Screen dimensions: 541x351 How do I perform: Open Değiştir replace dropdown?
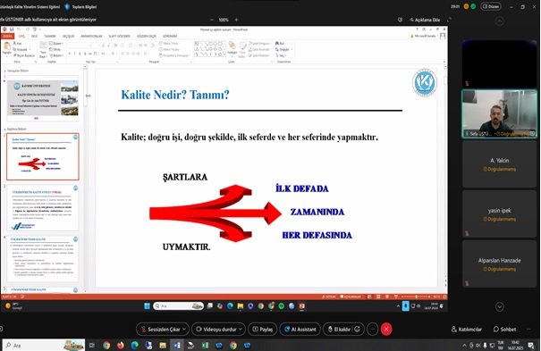click(284, 49)
